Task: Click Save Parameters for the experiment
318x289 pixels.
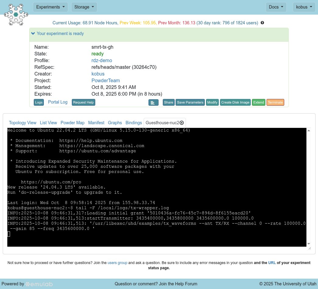Action: (x=190, y=102)
